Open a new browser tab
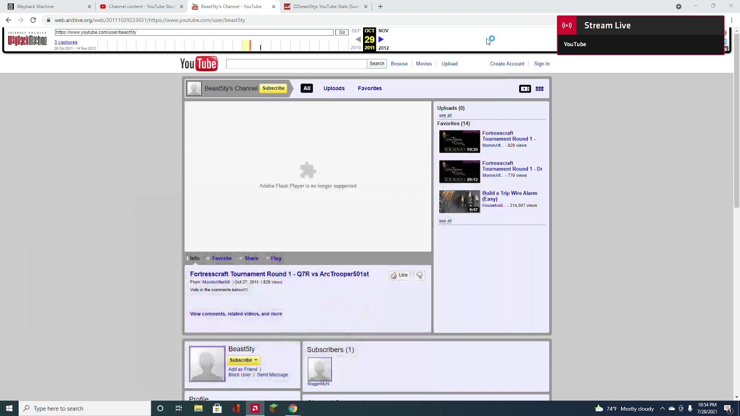740x416 pixels. (380, 6)
